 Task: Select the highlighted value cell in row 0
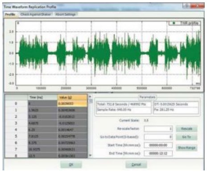coord(72,103)
